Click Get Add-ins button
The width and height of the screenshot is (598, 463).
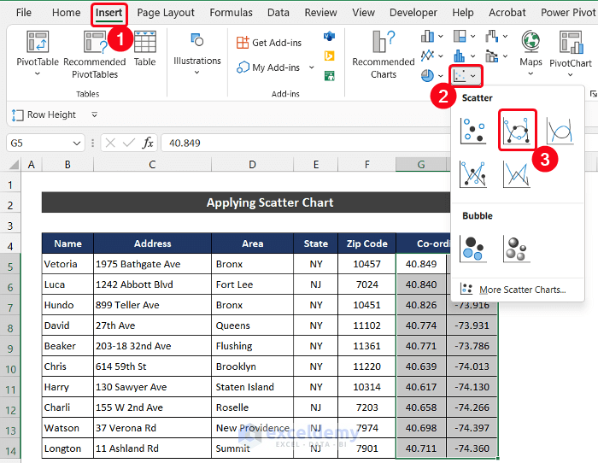click(269, 43)
